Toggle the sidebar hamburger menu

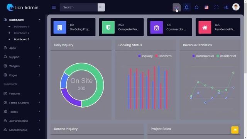click(54, 7)
